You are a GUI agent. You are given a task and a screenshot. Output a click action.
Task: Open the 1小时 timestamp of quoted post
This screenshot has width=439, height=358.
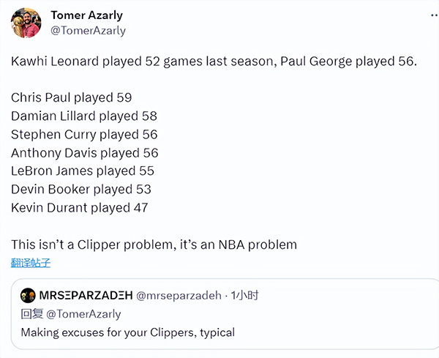(x=244, y=295)
